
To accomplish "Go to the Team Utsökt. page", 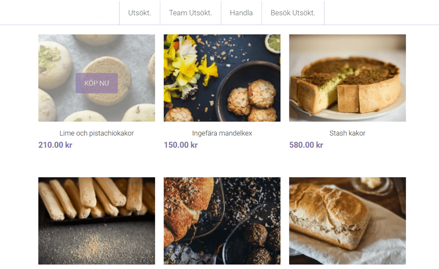I will [x=190, y=13].
